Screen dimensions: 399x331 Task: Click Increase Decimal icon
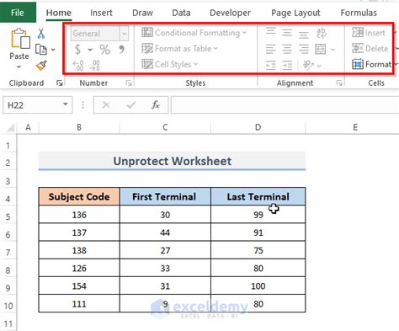78,66
